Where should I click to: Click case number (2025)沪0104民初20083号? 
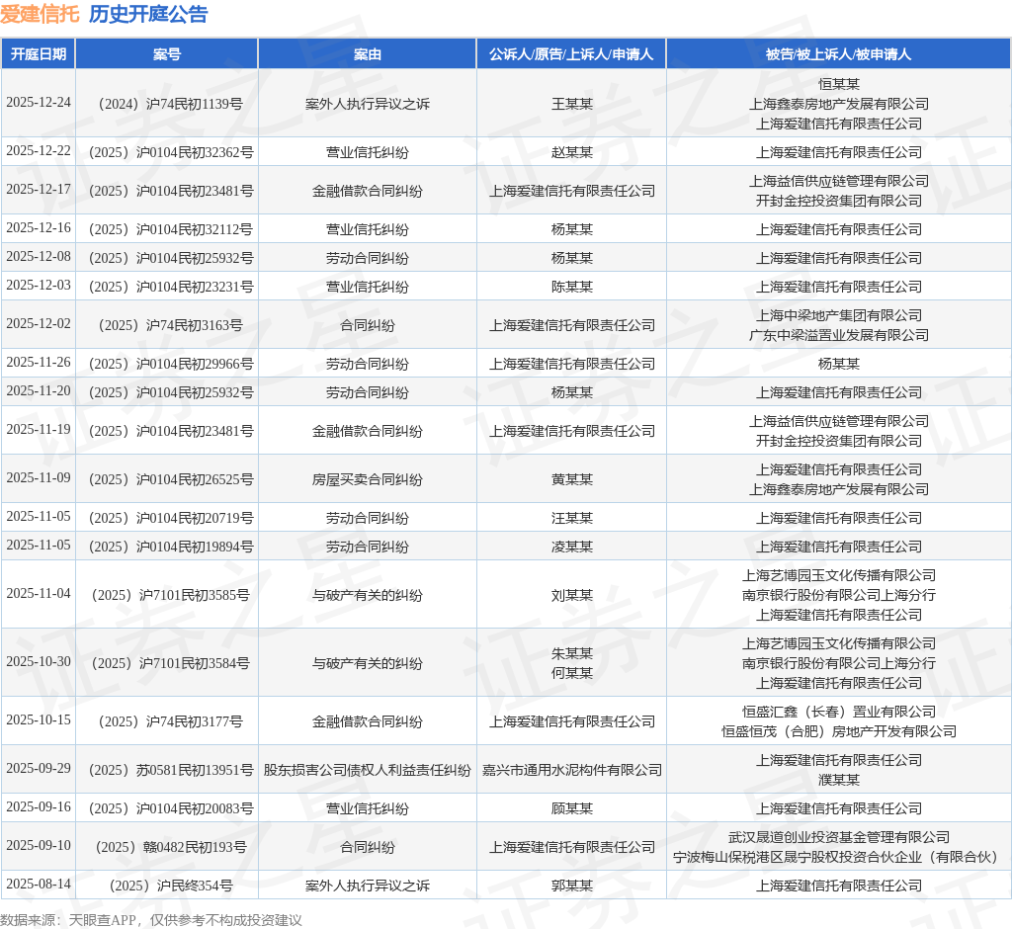(166, 808)
